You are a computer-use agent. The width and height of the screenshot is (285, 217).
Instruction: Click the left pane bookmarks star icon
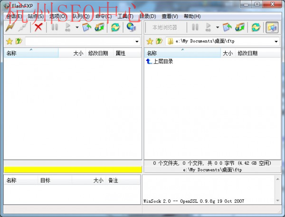(x=9, y=41)
